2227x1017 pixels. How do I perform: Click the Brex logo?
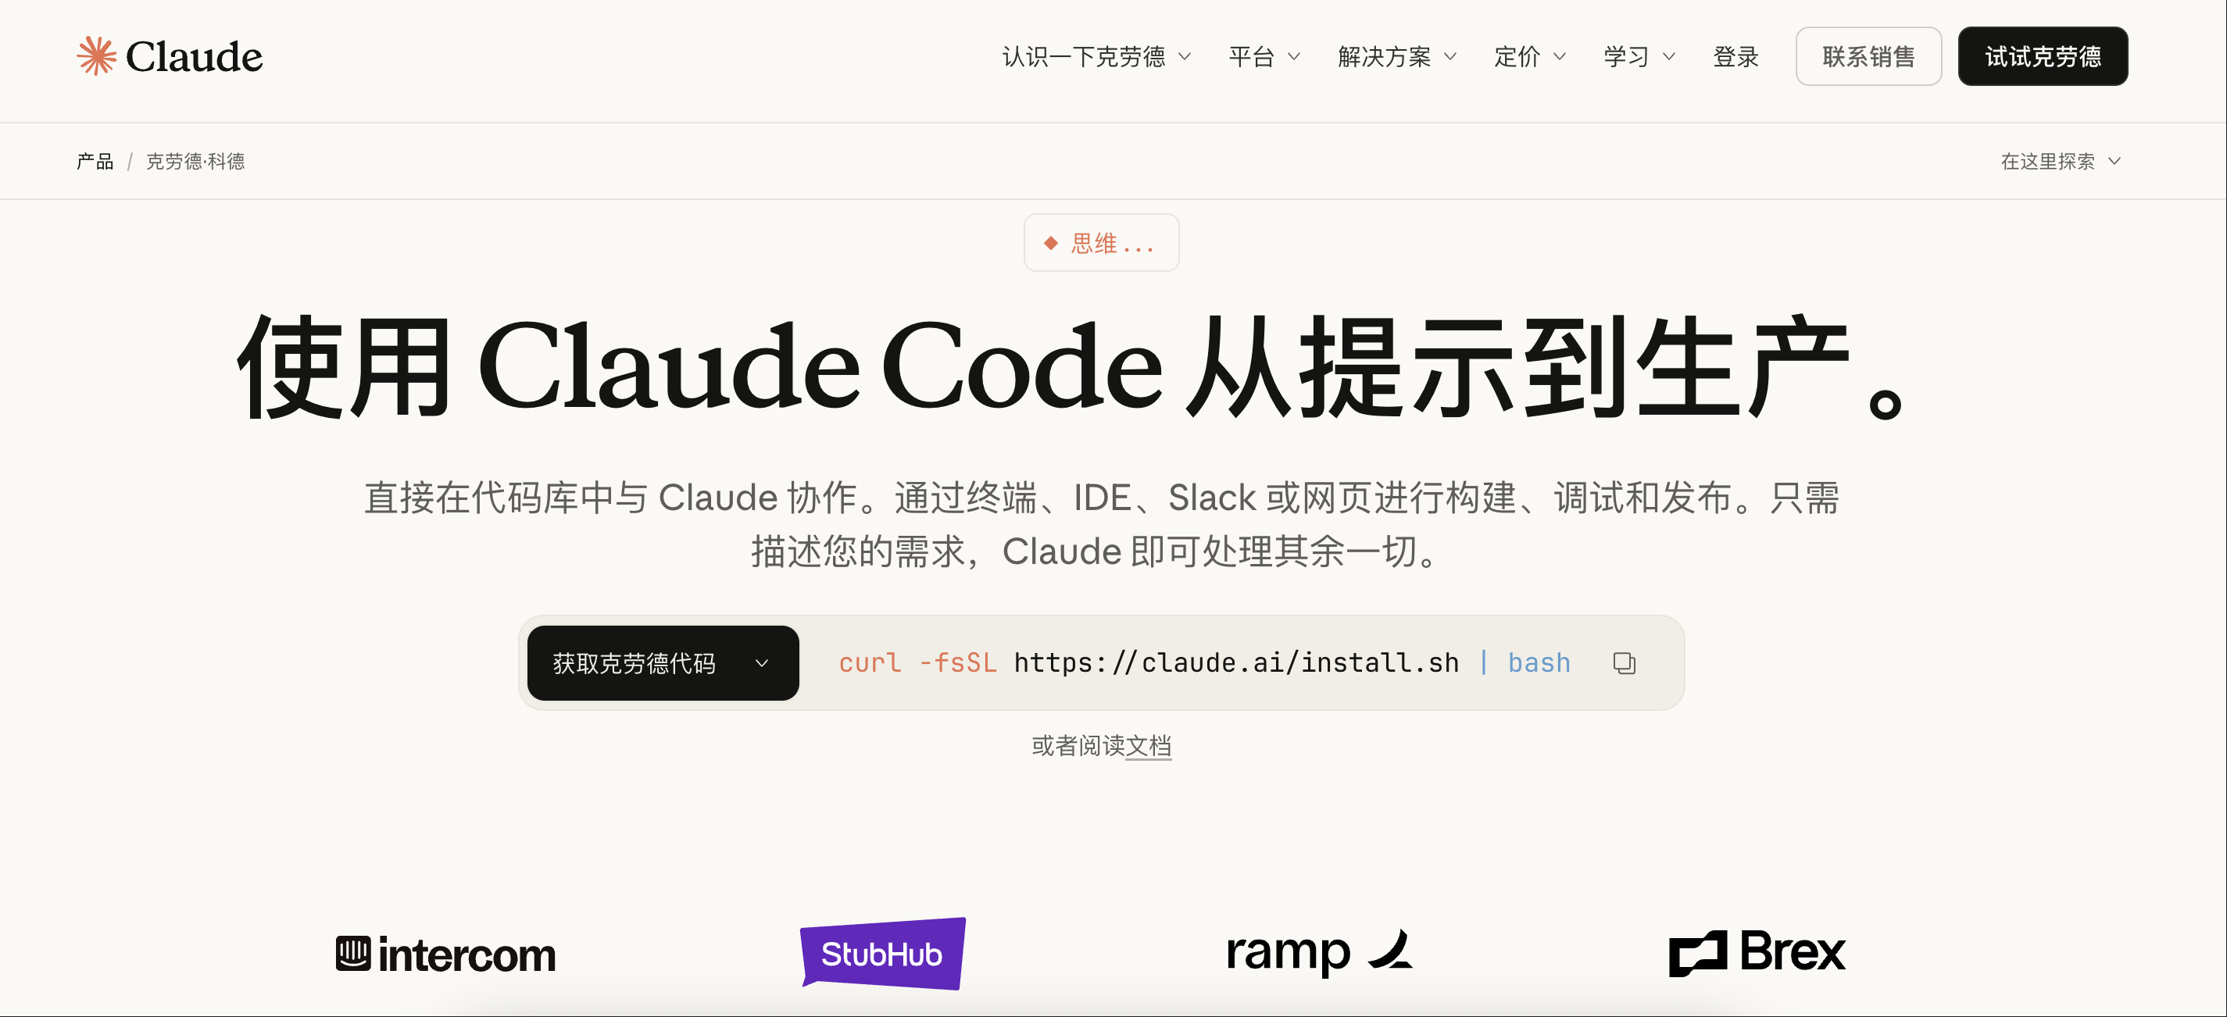pyautogui.click(x=1756, y=952)
